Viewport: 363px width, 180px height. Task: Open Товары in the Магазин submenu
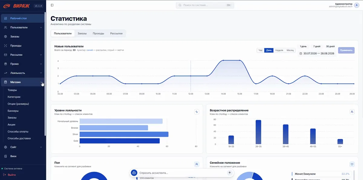point(12,90)
